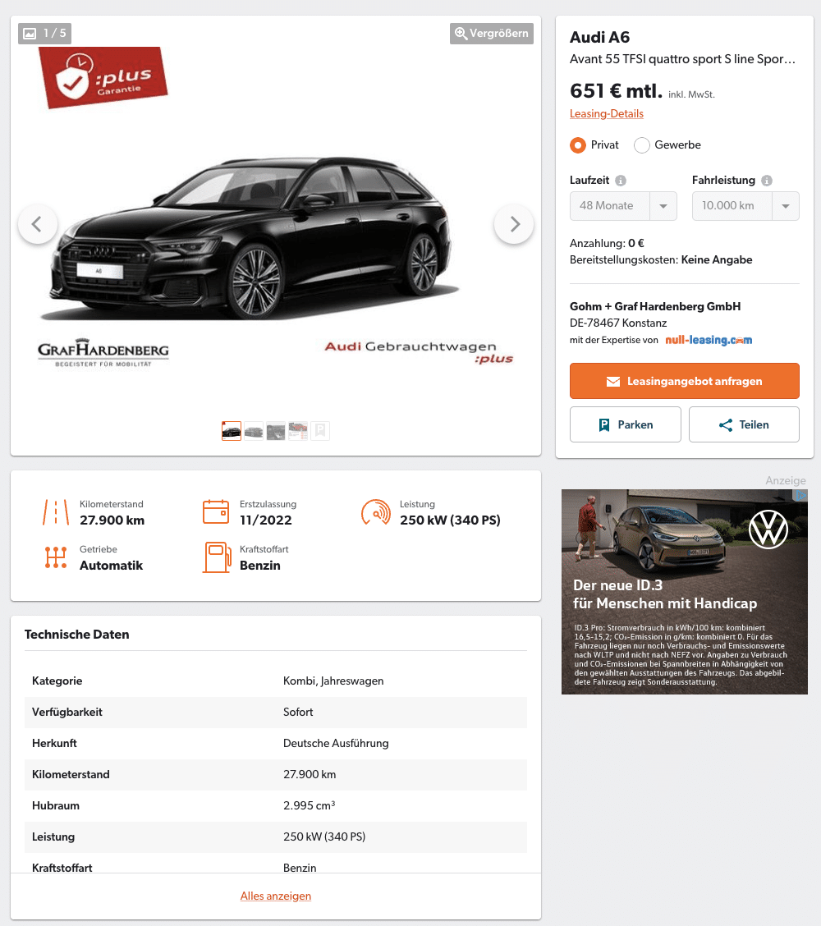Go to the previous car photo
Screen dimensions: 821x926
click(x=38, y=224)
